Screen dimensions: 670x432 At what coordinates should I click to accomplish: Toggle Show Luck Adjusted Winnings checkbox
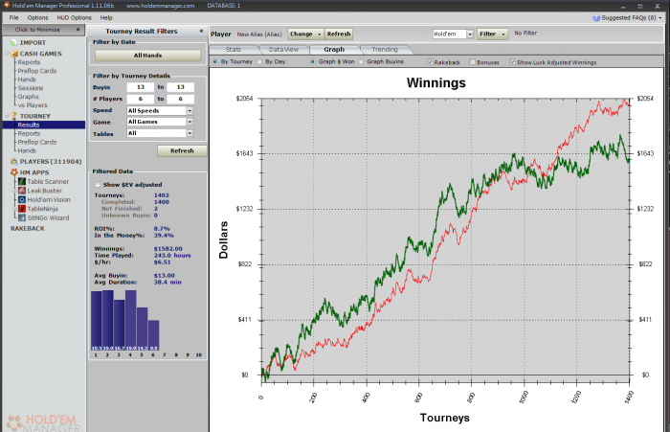512,62
